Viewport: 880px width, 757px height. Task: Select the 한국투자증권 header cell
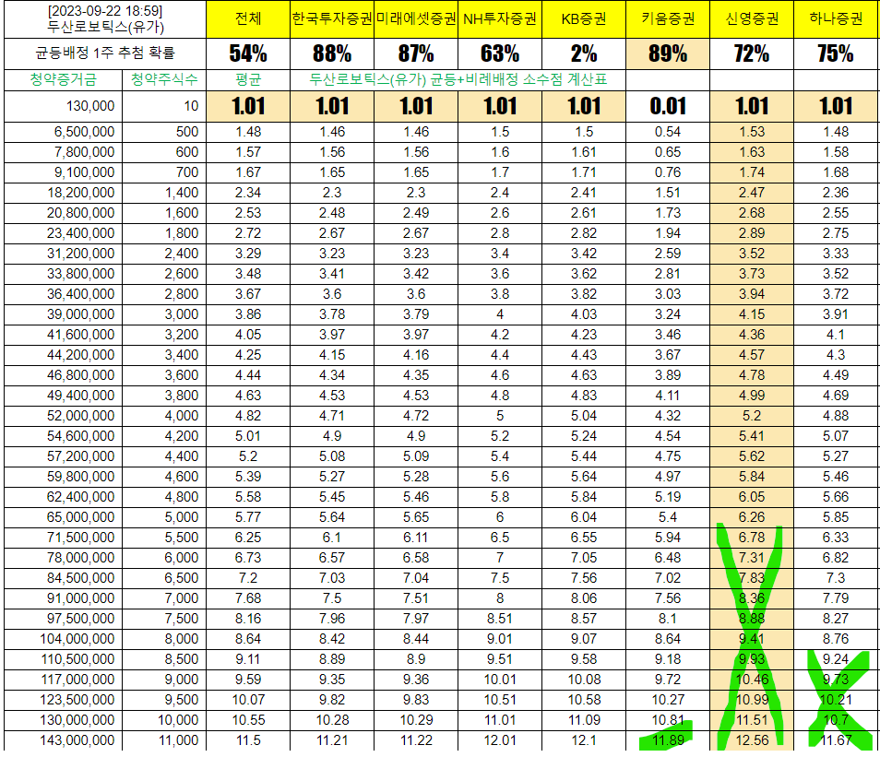click(332, 19)
